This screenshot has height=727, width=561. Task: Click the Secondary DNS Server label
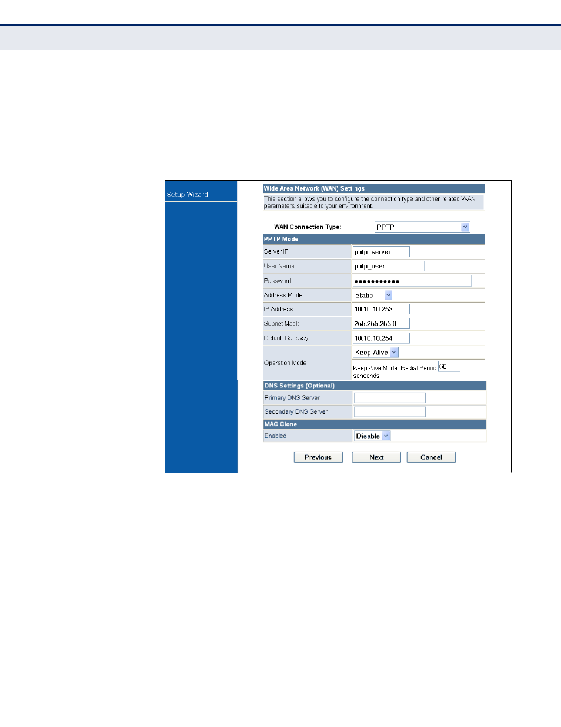(x=296, y=412)
